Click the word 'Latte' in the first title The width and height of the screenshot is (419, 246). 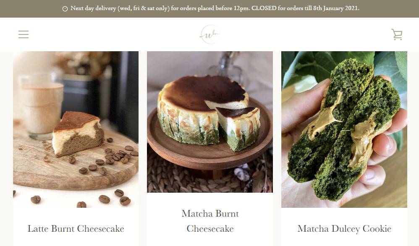(38, 229)
